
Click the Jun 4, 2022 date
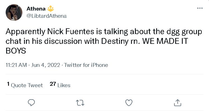coord(46,65)
